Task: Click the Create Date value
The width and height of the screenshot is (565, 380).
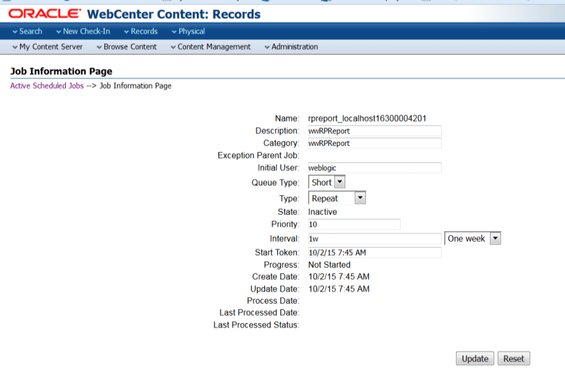Action: pyautogui.click(x=339, y=276)
